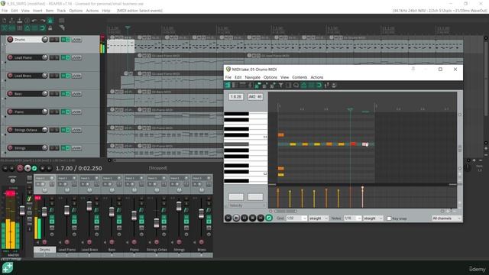Open the MIDI editor Navigate menu
489x275 pixels.
coord(252,77)
